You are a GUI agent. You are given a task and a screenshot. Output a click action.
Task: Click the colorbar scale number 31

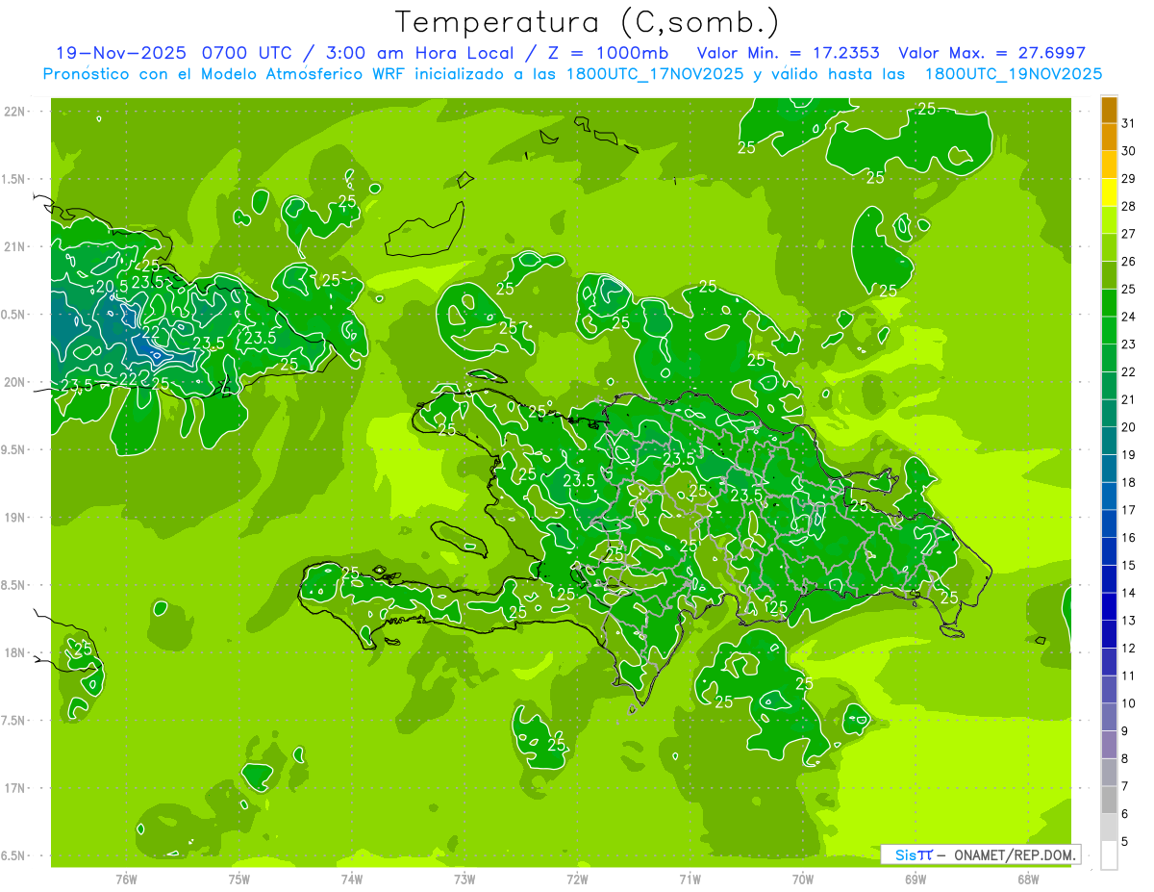coord(1129,122)
